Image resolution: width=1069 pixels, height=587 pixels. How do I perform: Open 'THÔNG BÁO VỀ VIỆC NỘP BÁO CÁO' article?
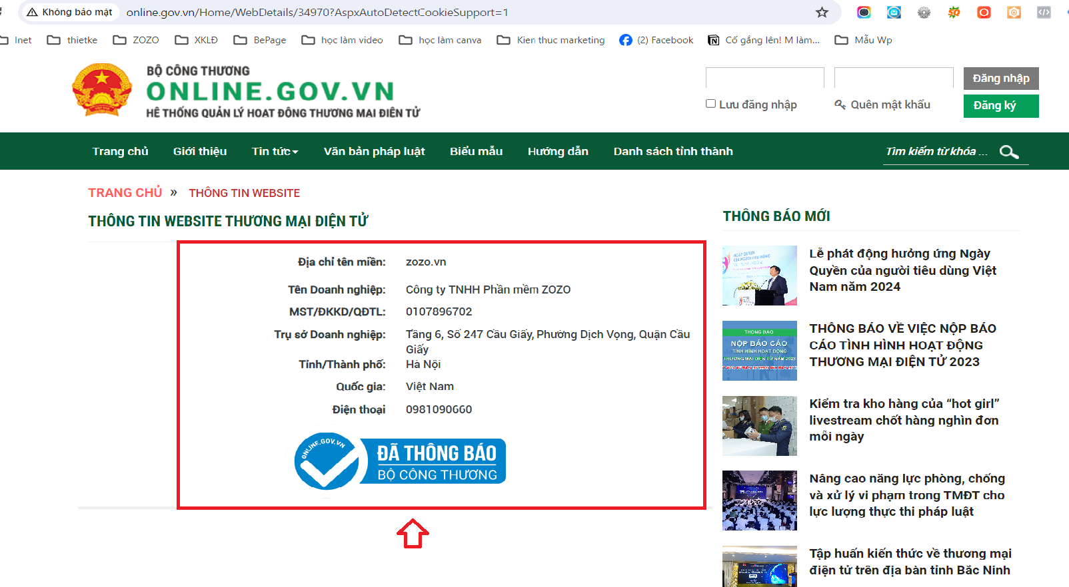[902, 345]
